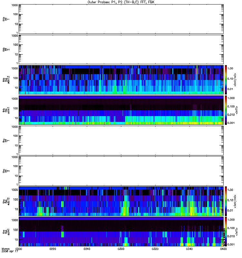This screenshot has width=242, height=258.
Task: Click the thc fbk edc12 color bar
Action: click(226, 201)
